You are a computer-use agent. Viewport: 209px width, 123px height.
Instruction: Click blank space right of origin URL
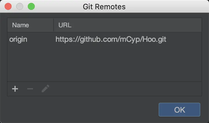184,39
